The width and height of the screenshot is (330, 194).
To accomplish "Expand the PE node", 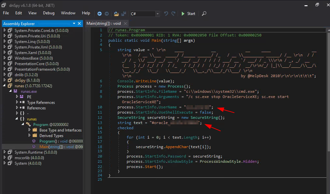I will (x=17, y=97).
